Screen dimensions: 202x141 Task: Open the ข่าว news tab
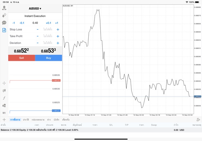click(49, 120)
